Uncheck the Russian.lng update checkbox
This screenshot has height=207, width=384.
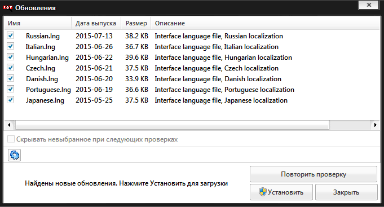[11, 36]
